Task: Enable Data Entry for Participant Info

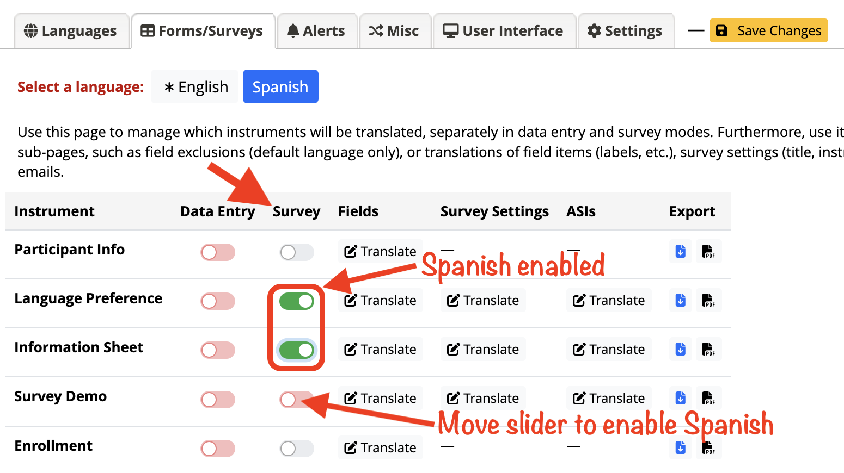Action: [x=218, y=252]
